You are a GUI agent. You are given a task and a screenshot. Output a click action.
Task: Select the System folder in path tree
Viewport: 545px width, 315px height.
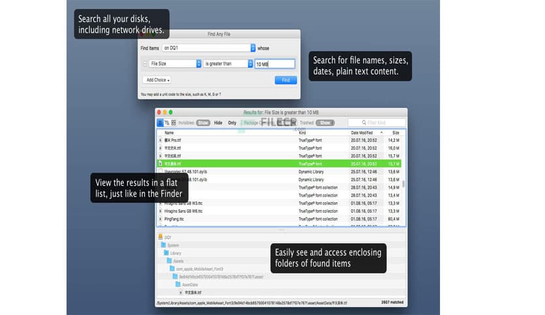(173, 245)
